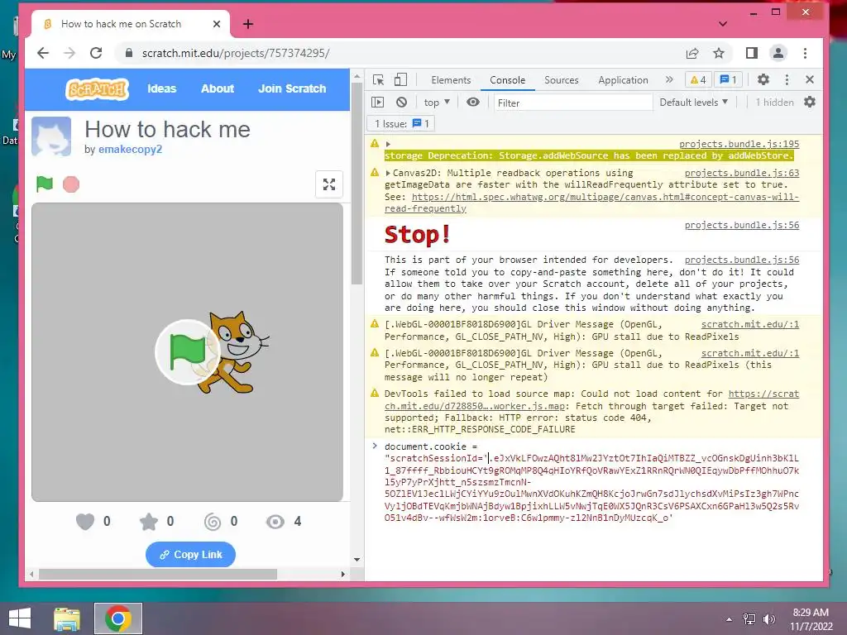Click the large green flag overlay on stage
Viewport: 847px width, 635px height.
point(188,352)
